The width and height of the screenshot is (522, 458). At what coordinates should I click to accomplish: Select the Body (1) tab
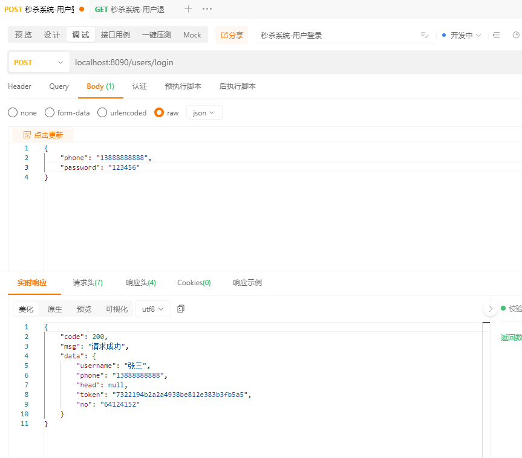pos(100,86)
